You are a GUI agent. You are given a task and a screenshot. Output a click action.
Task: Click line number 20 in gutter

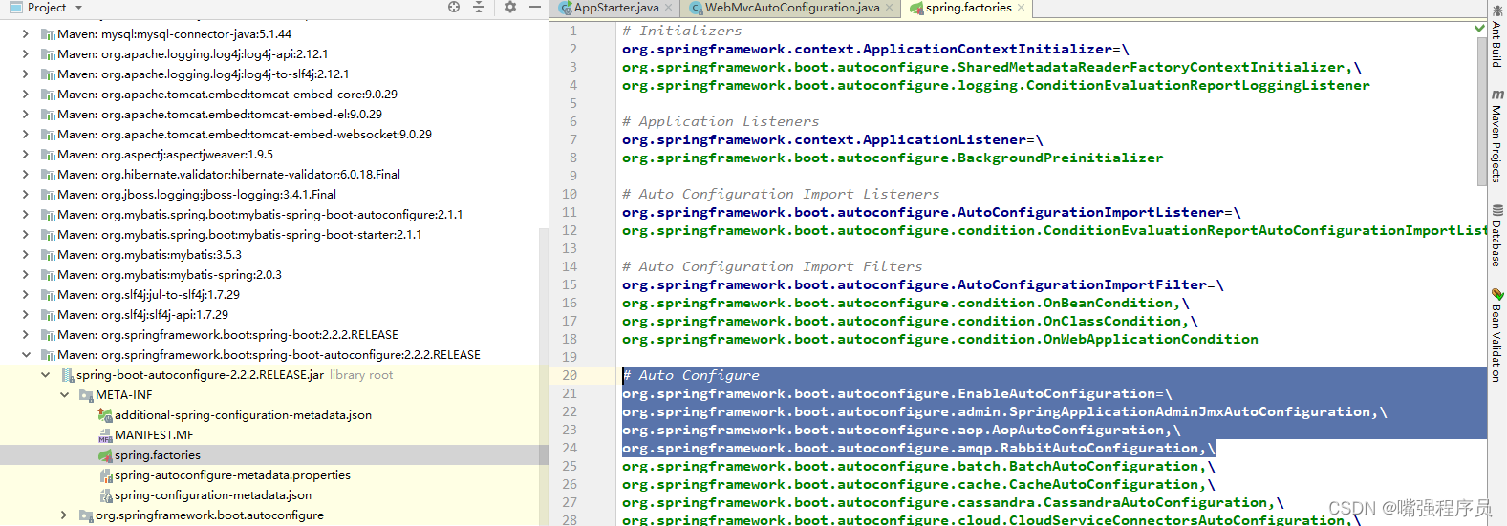click(570, 375)
